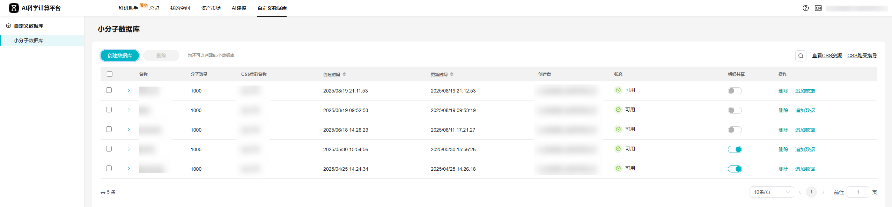Open the 10条/页 page size dropdown

771,192
